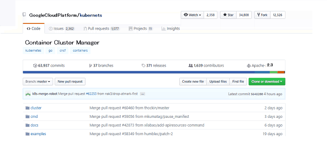Screen dimensions: 327x159
Task: Open the GoogleCloudPlatform owner link
Action: tap(53, 15)
